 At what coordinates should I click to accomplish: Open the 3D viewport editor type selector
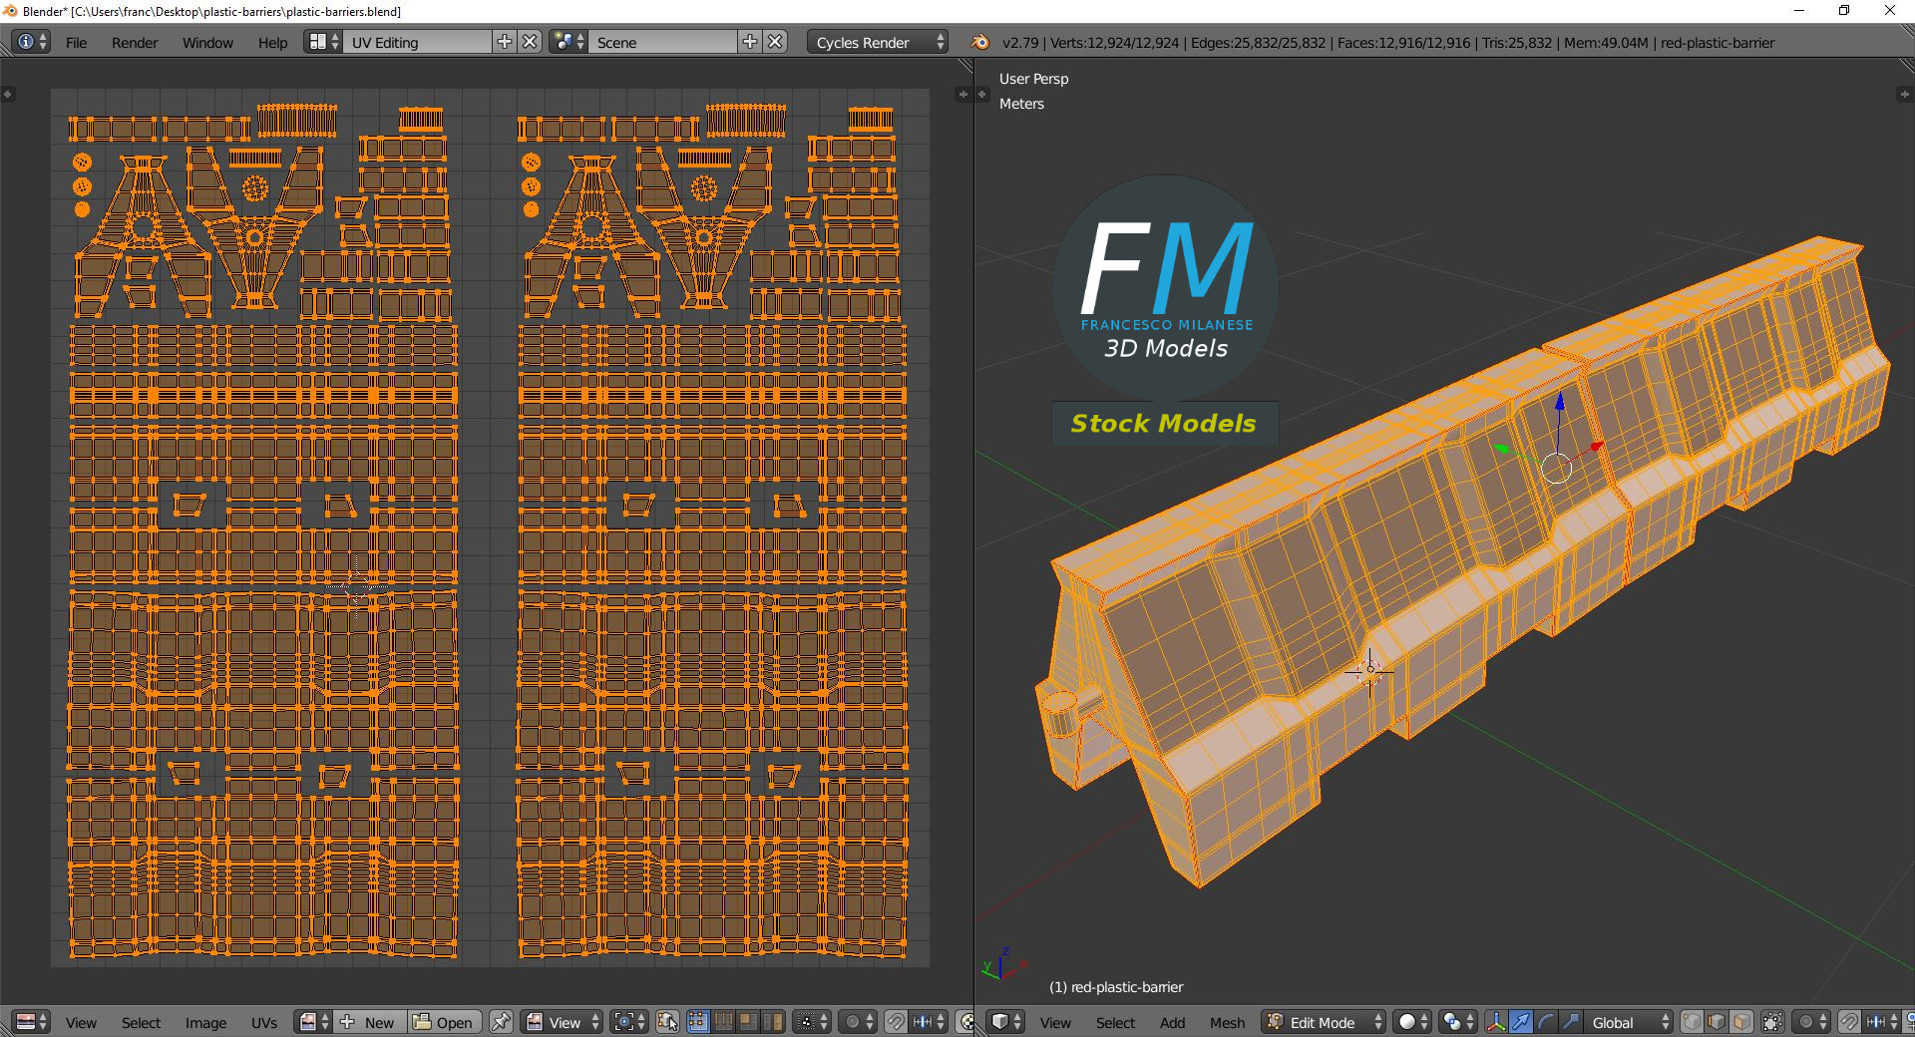point(1005,1022)
